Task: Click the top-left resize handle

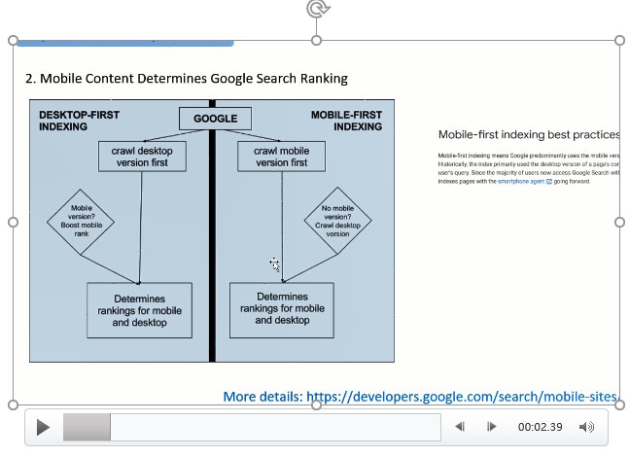Action: 13,40
